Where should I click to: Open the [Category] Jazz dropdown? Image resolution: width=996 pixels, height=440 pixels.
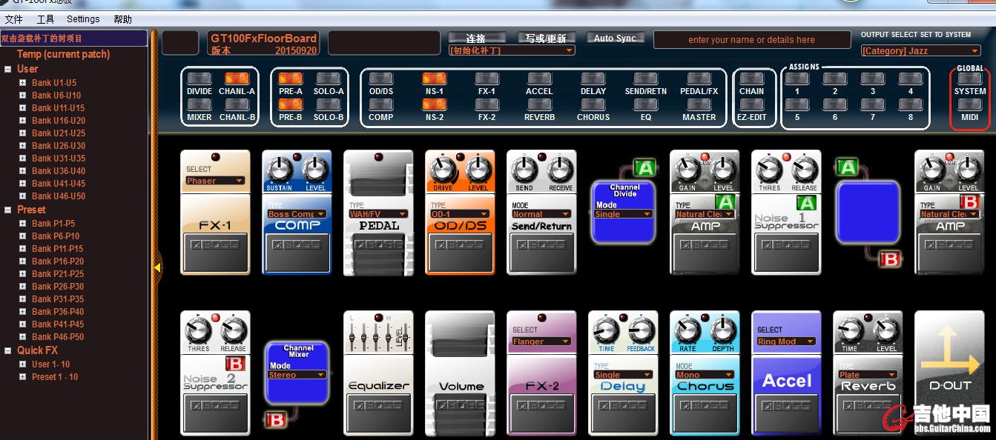point(920,51)
